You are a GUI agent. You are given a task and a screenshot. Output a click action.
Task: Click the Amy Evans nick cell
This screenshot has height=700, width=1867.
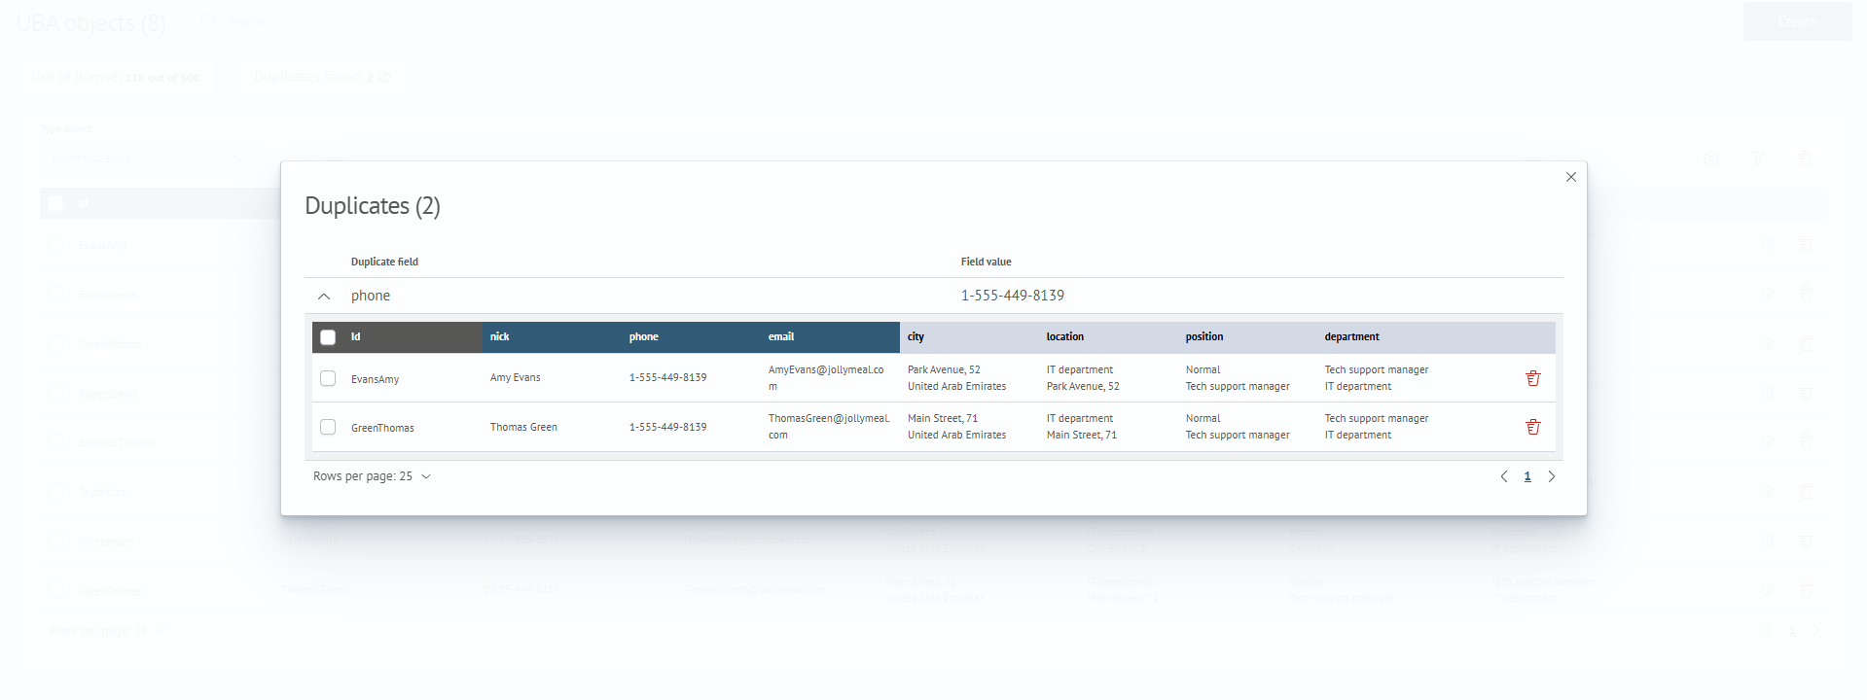pyautogui.click(x=515, y=377)
